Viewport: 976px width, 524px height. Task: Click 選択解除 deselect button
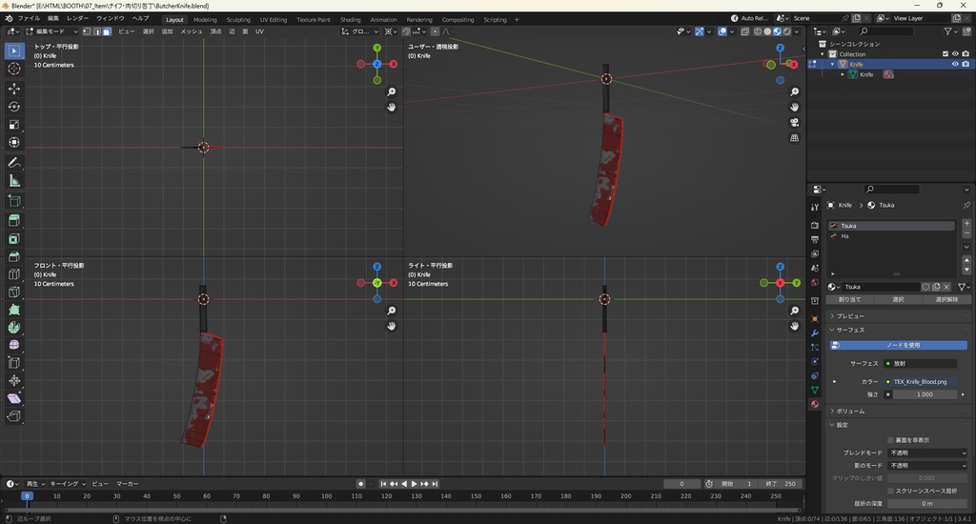click(946, 300)
